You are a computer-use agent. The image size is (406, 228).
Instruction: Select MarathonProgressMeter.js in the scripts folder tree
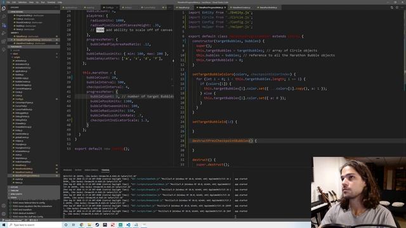click(x=34, y=175)
